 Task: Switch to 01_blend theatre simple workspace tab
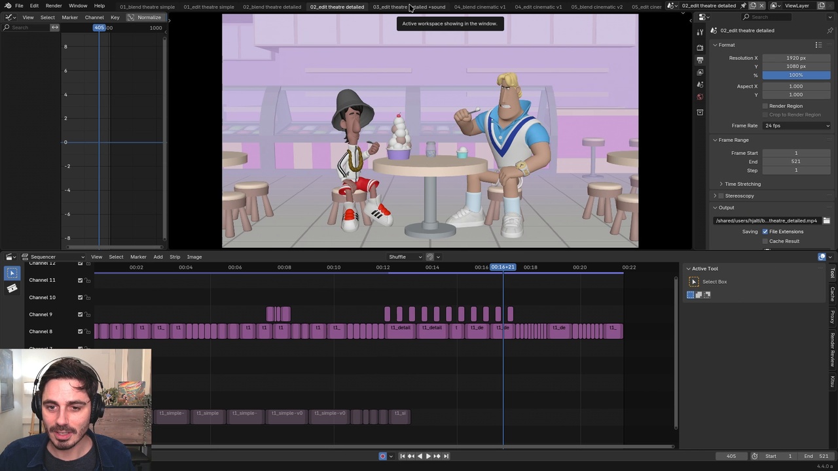(x=147, y=7)
